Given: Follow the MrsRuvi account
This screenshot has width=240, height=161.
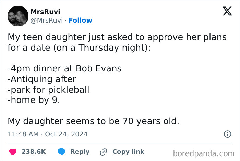Looking at the screenshot, I should click(80, 20).
